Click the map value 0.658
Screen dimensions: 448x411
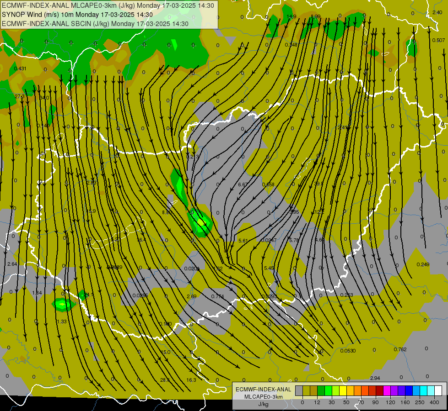tap(268, 184)
